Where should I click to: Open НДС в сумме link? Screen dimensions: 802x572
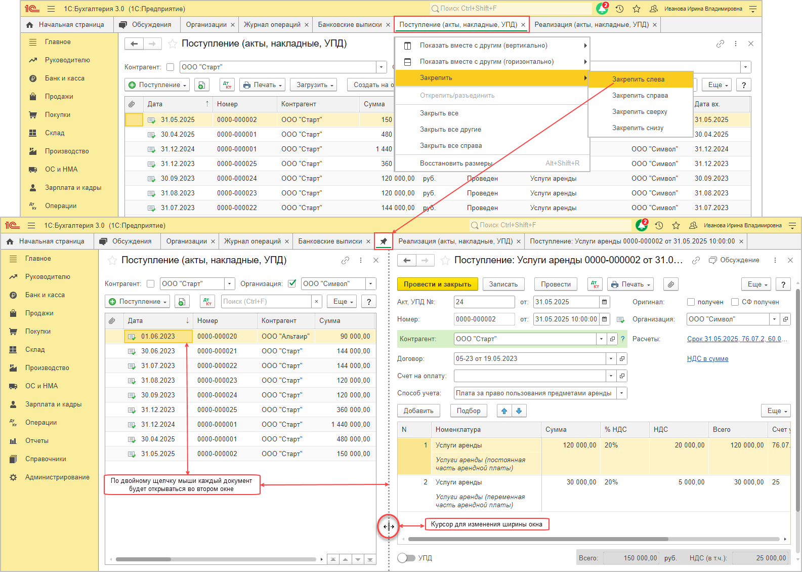[x=708, y=359]
